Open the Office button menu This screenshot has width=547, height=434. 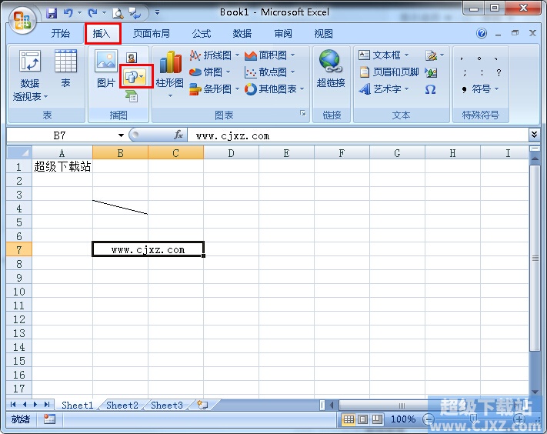tap(22, 20)
